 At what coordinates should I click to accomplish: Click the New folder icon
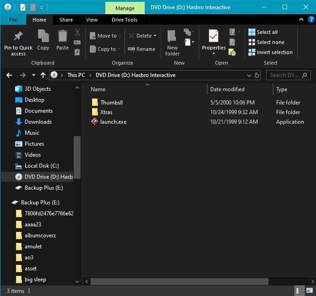click(172, 36)
